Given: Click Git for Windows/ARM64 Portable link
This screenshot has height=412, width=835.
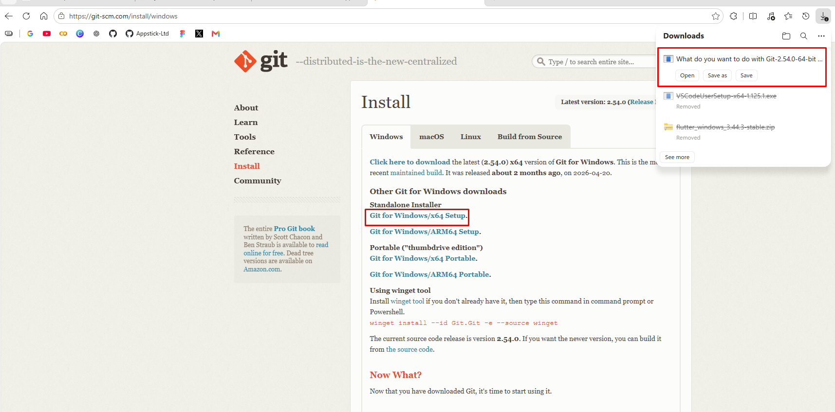Looking at the screenshot, I should (429, 274).
